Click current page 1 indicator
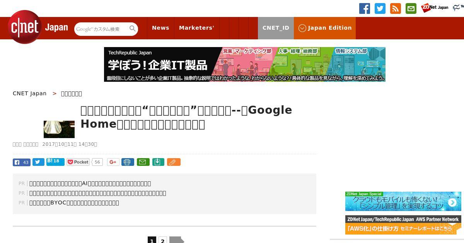Image resolution: width=464 pixels, height=243 pixels. [152, 241]
